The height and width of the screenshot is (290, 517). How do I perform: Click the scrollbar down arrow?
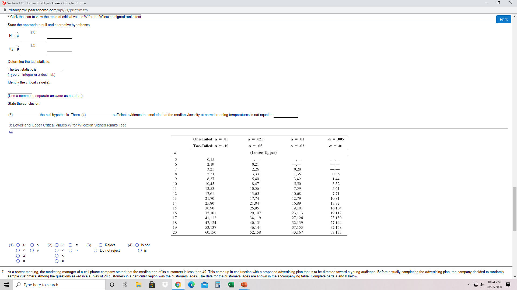(x=515, y=277)
